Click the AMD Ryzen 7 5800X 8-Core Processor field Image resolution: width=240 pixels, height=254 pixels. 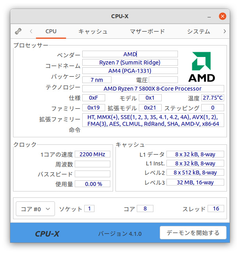coord(153,89)
